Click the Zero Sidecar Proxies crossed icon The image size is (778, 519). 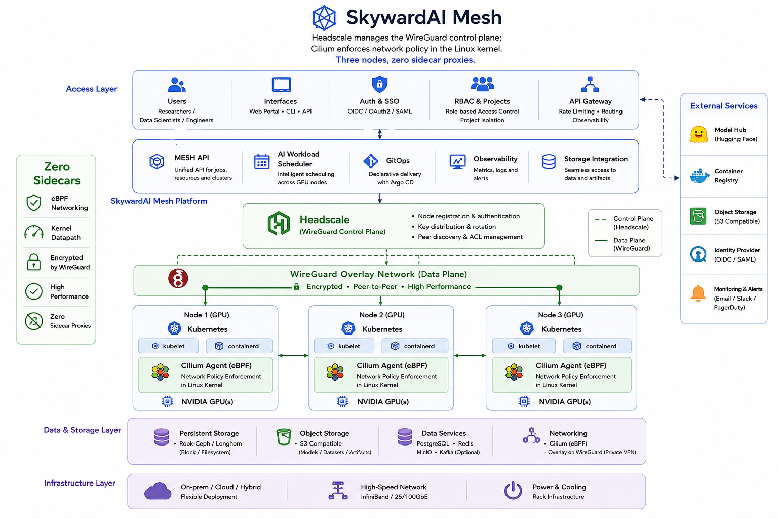pos(34,321)
